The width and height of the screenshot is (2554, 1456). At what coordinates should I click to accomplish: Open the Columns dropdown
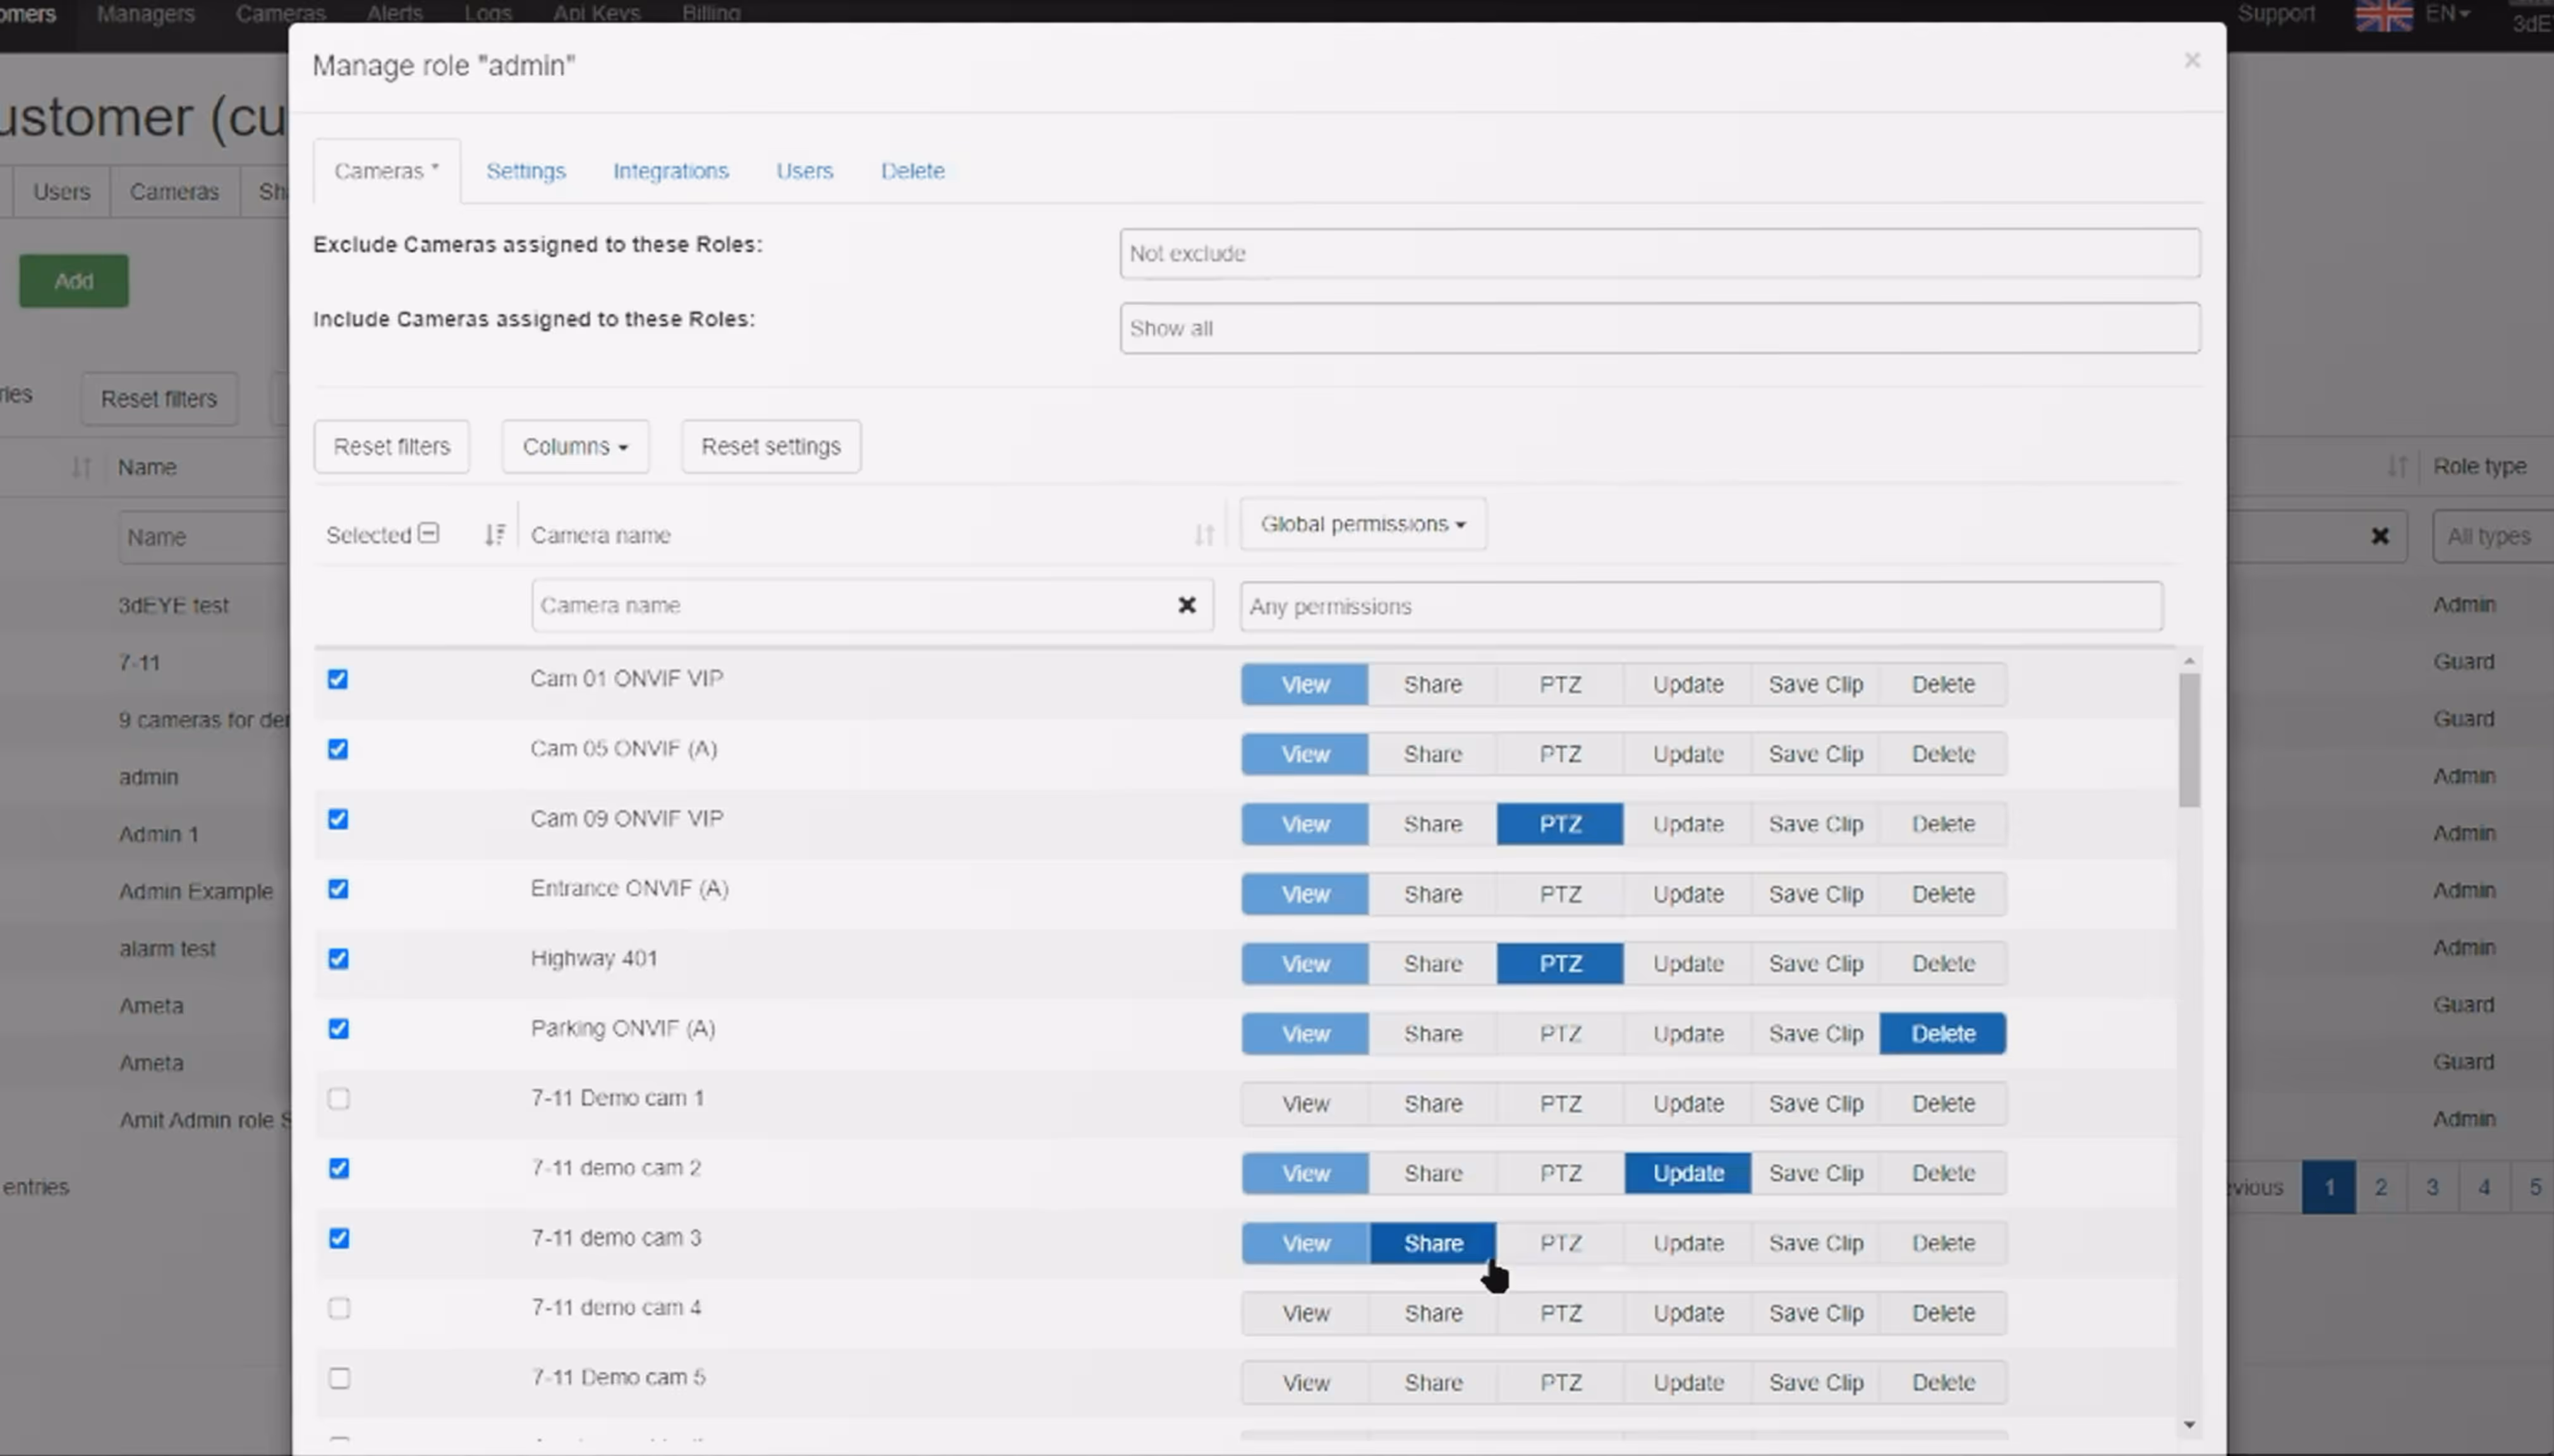pyautogui.click(x=575, y=446)
